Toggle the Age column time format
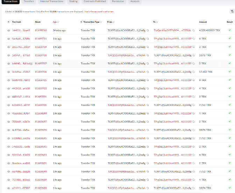Viewport: 235px width, 193px height. tap(55, 22)
